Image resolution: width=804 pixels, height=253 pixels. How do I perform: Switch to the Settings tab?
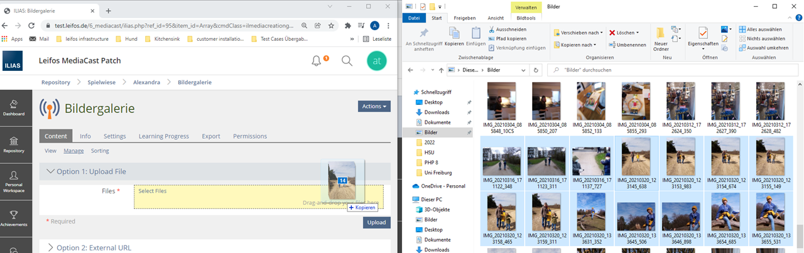click(114, 136)
